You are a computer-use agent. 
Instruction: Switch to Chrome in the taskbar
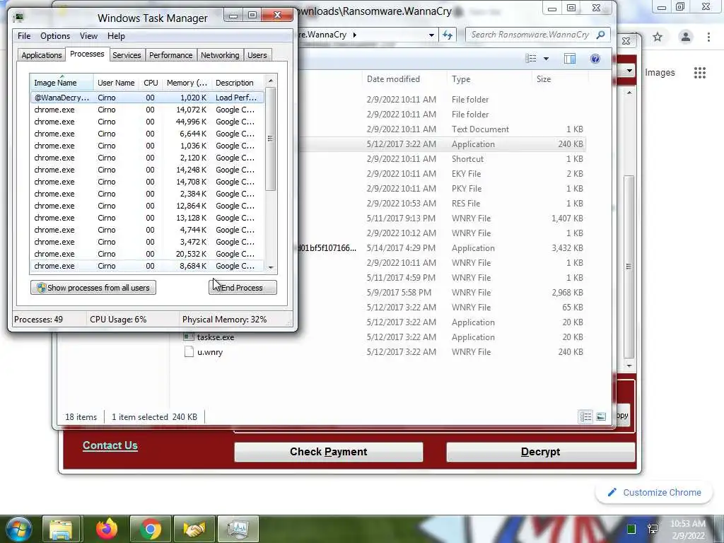[x=151, y=529]
